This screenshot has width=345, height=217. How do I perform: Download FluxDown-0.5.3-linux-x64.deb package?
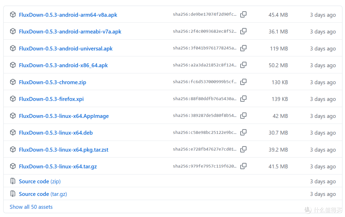click(56, 133)
